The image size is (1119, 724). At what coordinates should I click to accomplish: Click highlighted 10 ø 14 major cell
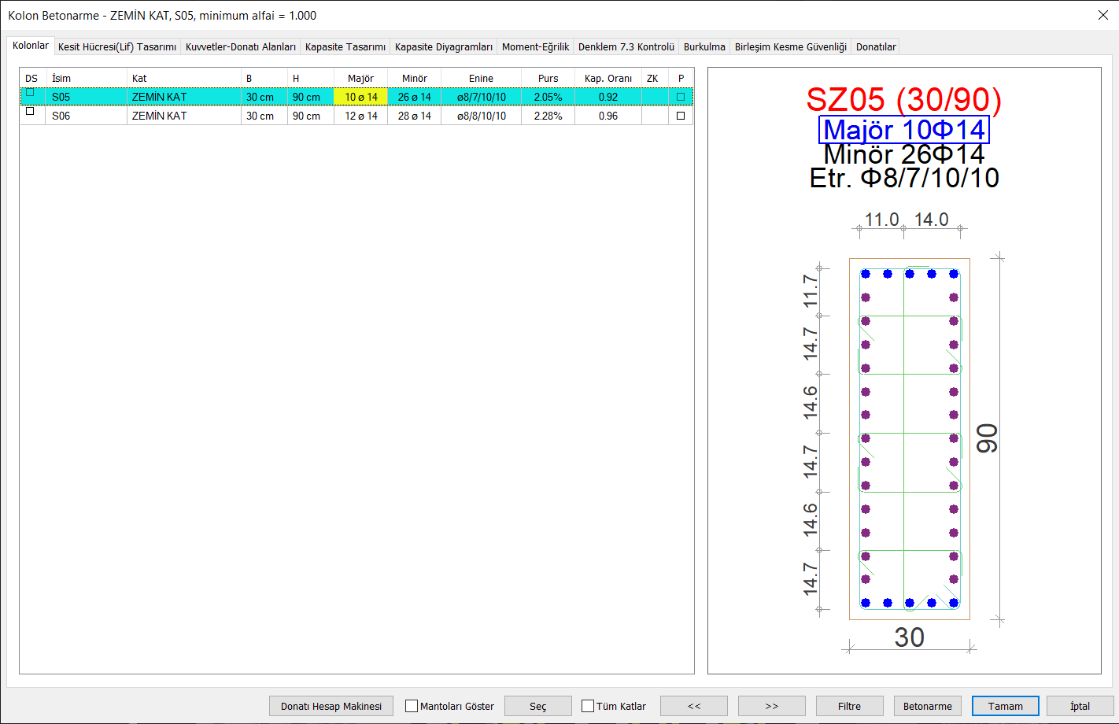[360, 97]
